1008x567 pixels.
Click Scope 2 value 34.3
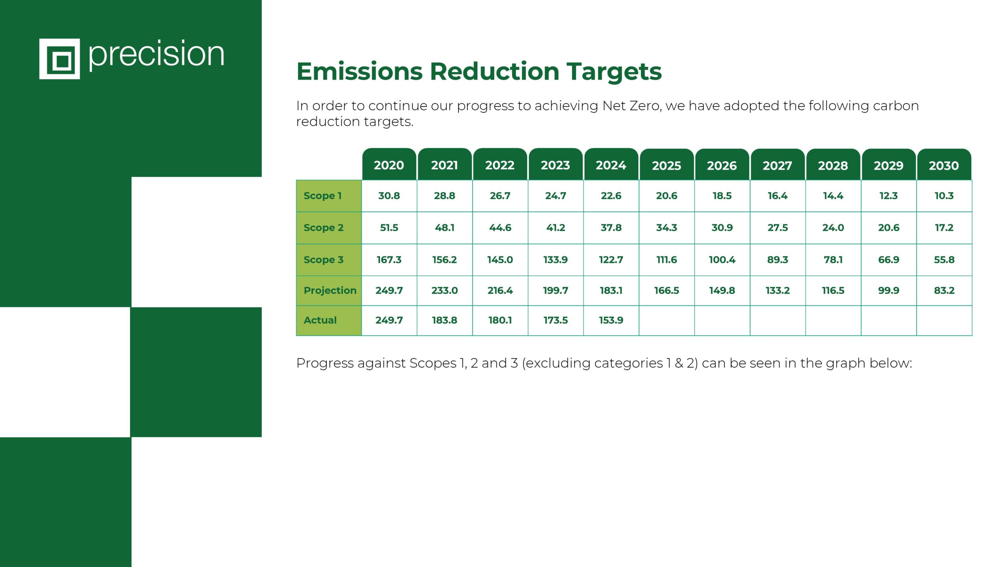[x=667, y=228]
